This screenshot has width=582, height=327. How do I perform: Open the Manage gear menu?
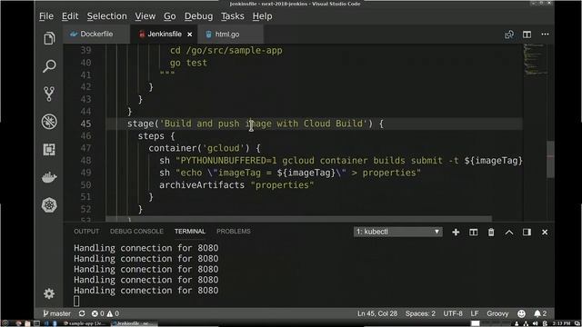(x=49, y=293)
